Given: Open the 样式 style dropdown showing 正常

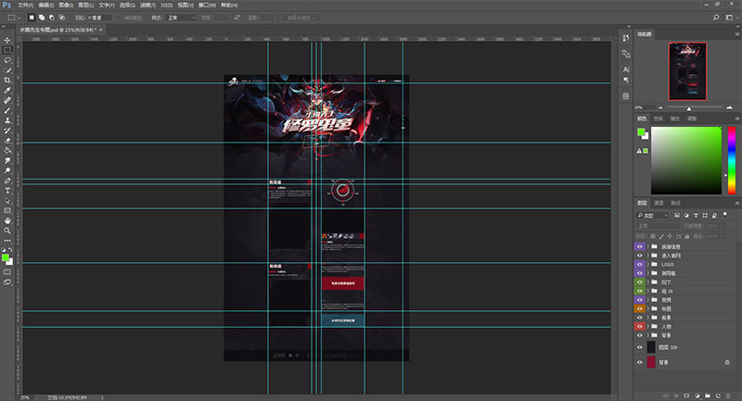Looking at the screenshot, I should [x=180, y=18].
